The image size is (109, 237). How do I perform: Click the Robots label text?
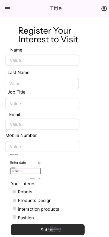coord(25,192)
